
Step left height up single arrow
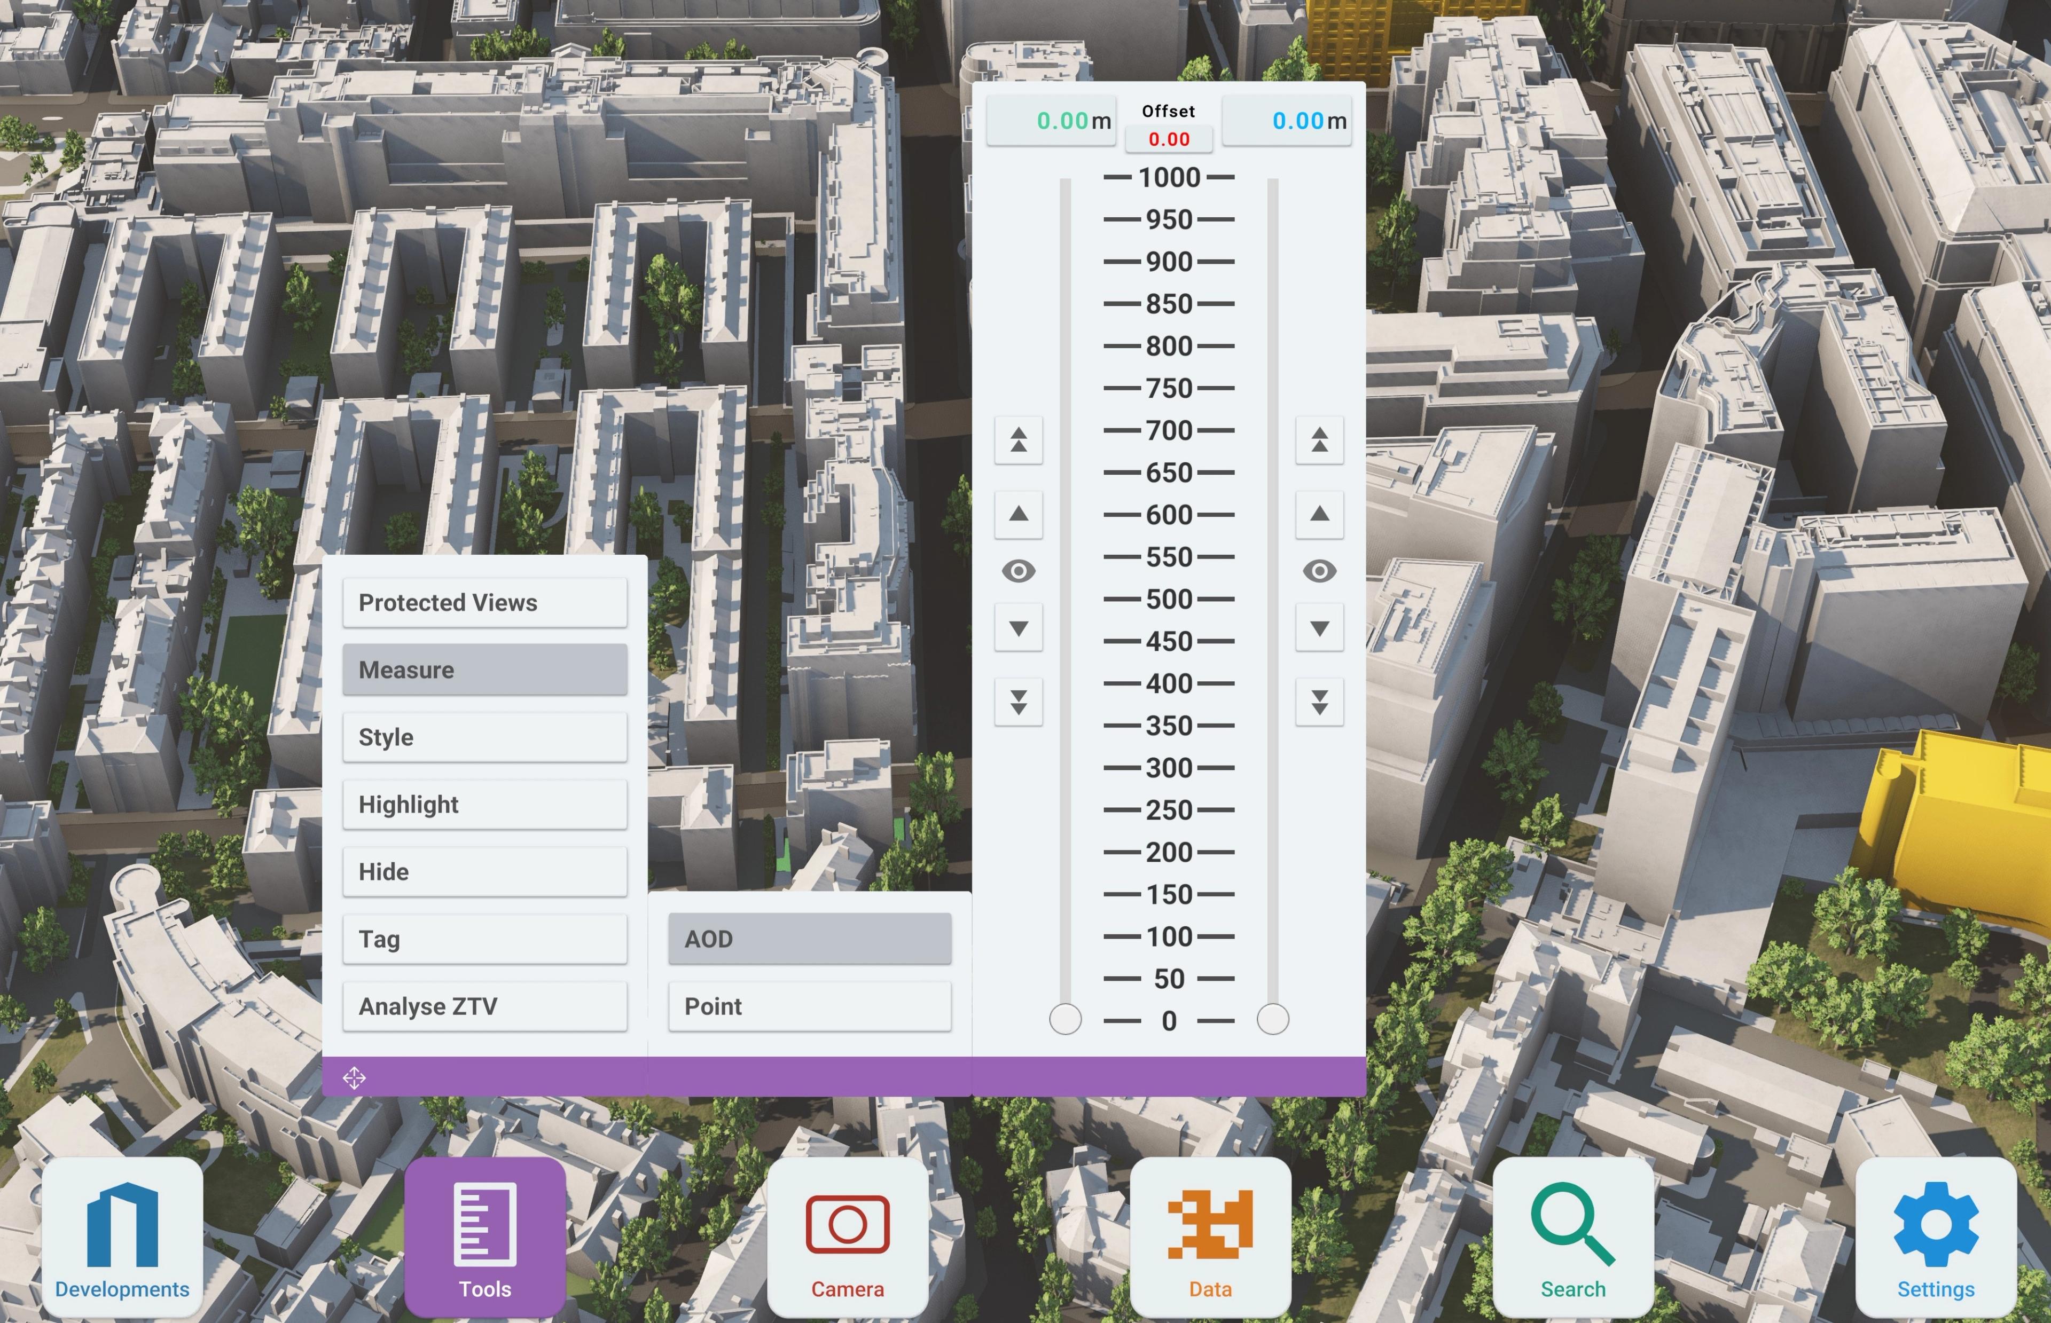click(1018, 514)
